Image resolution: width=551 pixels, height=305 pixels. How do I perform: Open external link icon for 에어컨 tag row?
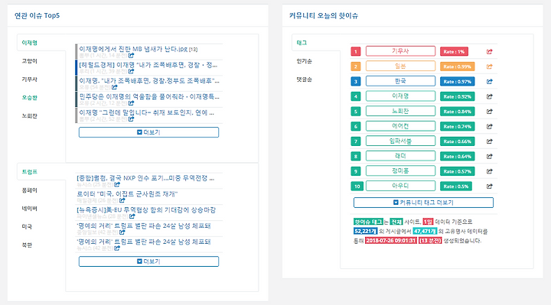[x=489, y=126]
